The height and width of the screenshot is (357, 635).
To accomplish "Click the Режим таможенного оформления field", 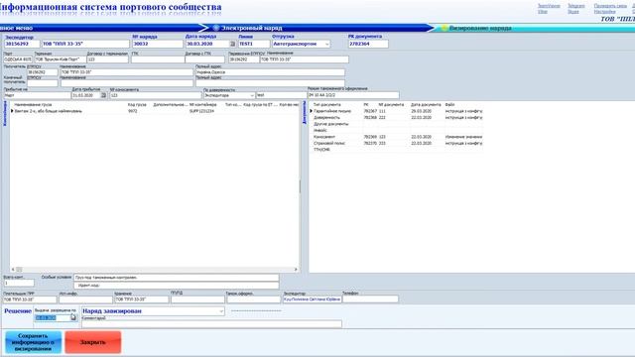I will click(353, 95).
